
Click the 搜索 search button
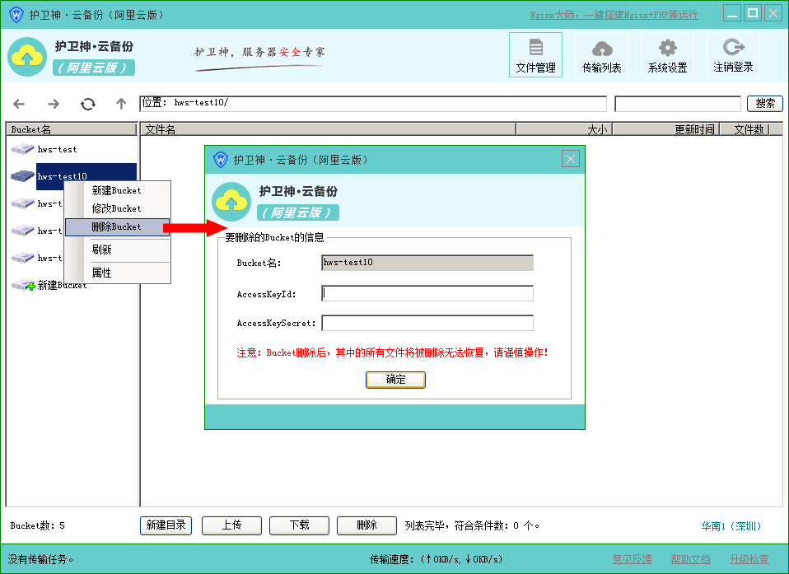764,104
